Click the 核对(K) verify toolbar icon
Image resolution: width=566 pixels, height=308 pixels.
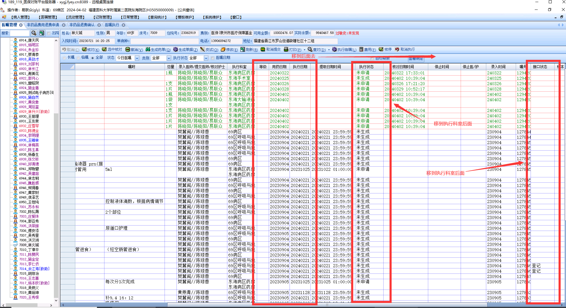pyautogui.click(x=84, y=49)
